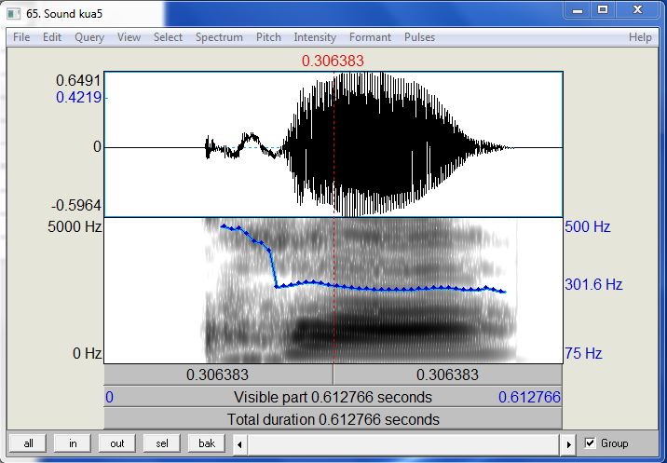Click the 'in' zoom button
667x463 pixels.
(x=73, y=443)
